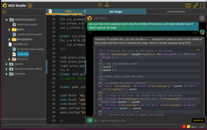The height and width of the screenshot is (130, 207).
Task: Close the main editor tab
Action: (84, 11)
